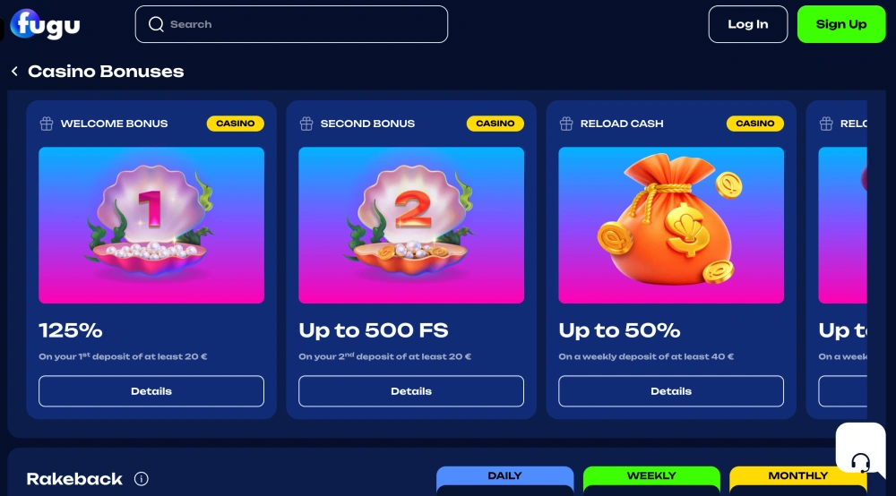The width and height of the screenshot is (896, 496).
Task: Go back using the arrow beside Casino Bonuses
Action: tap(15, 71)
